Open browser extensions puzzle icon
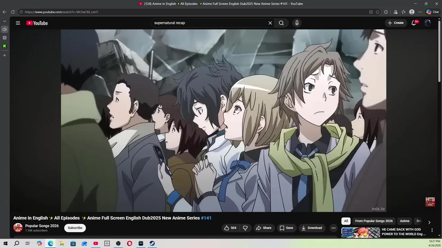442x248 pixels. tap(386, 12)
